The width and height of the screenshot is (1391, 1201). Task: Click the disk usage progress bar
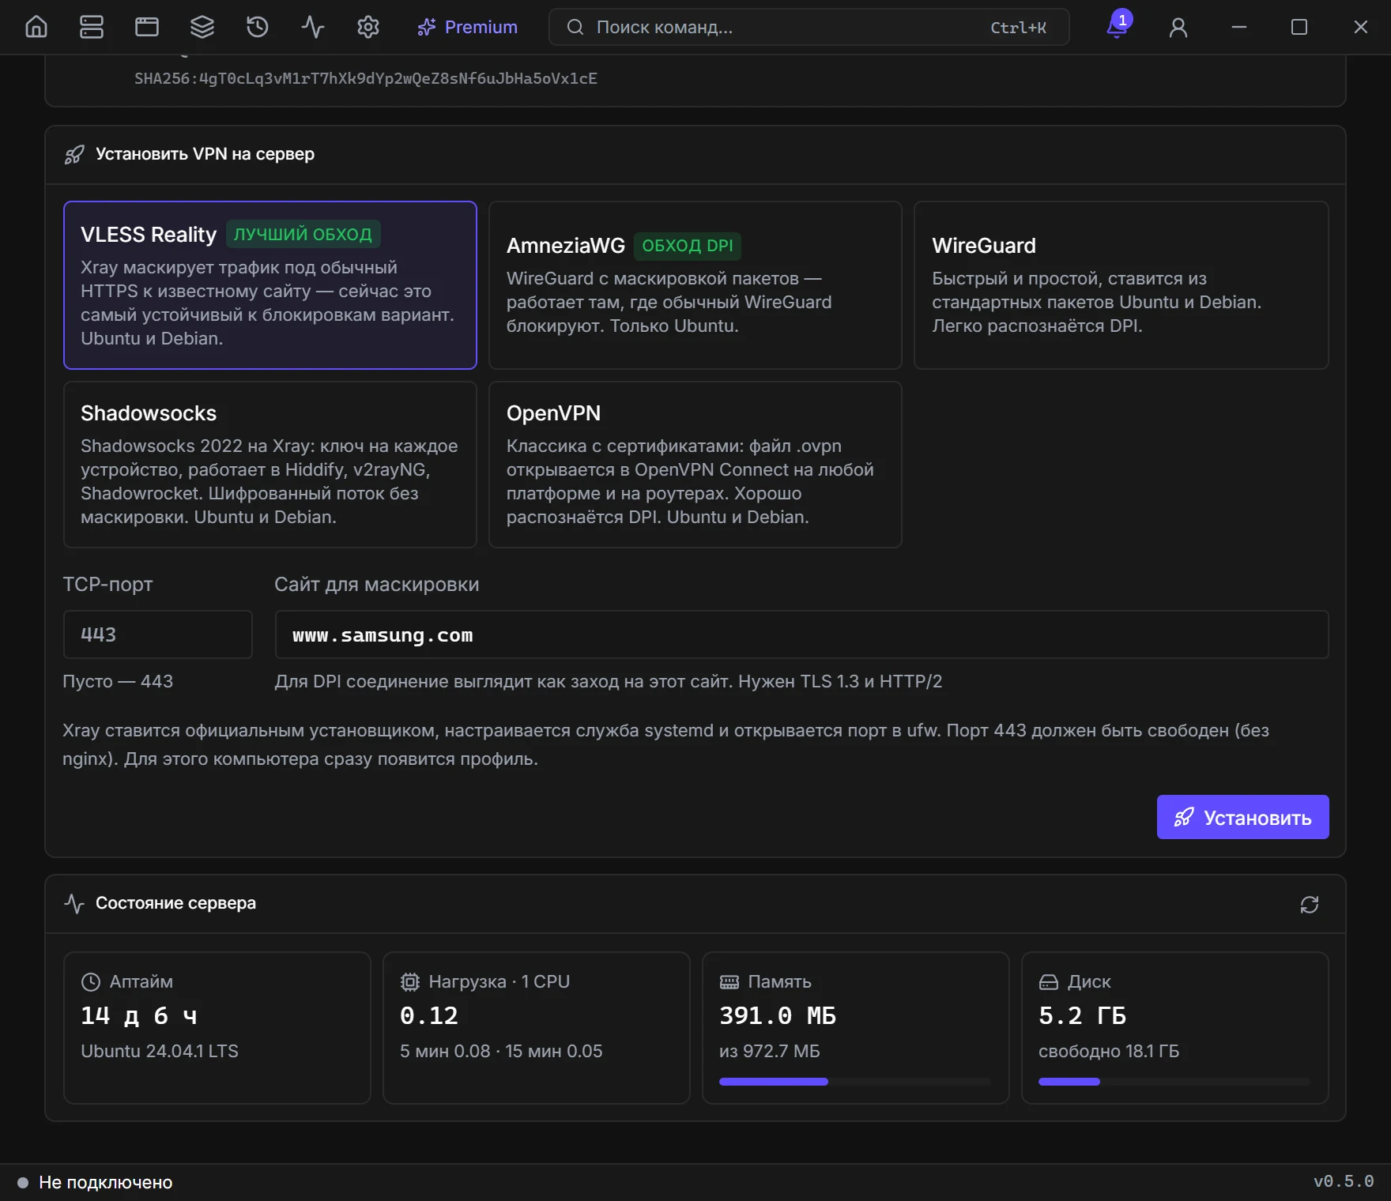pyautogui.click(x=1174, y=1082)
